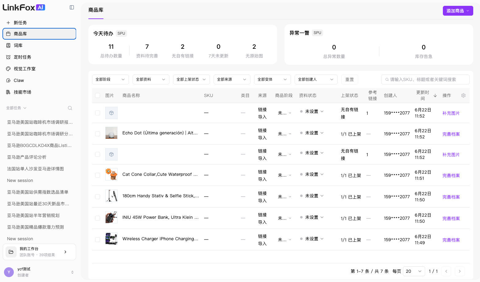Open the 全部来源 filter dropdown
480x282 pixels.
(x=232, y=79)
